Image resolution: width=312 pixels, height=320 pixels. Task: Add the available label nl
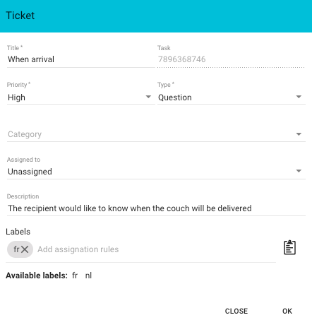pos(88,275)
